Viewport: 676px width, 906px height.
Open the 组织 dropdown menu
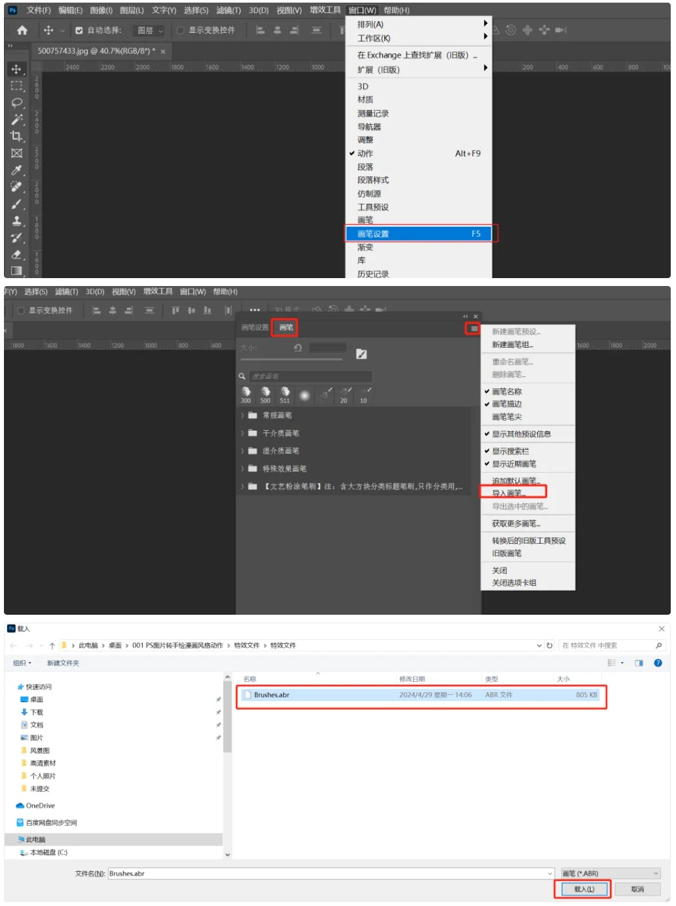[x=22, y=663]
